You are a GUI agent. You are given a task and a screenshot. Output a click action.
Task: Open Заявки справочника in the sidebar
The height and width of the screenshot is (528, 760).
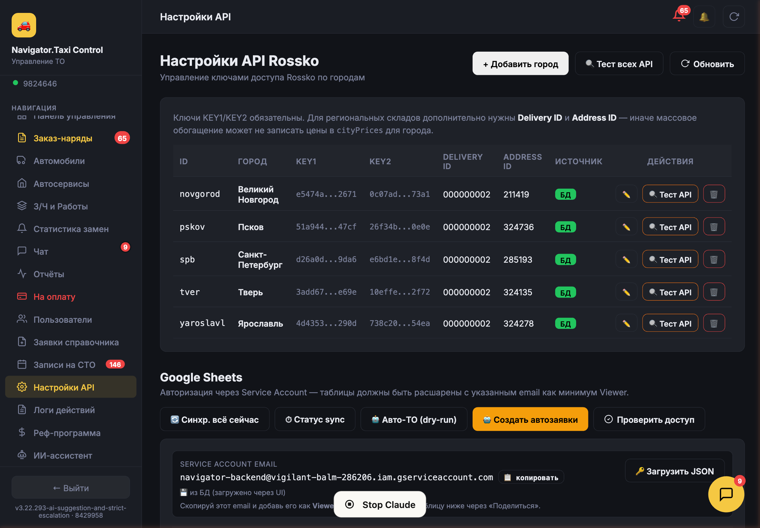click(71, 342)
